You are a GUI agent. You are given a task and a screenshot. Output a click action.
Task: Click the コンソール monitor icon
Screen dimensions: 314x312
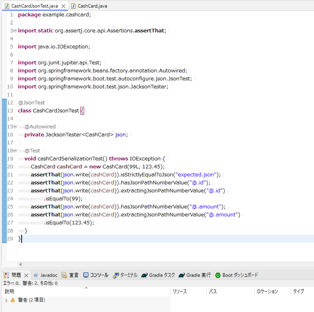click(x=86, y=275)
